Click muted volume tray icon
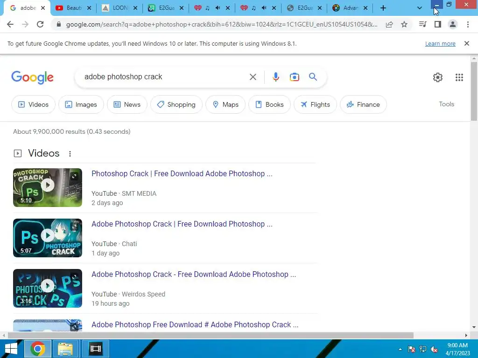Image resolution: width=478 pixels, height=358 pixels. tap(434, 349)
